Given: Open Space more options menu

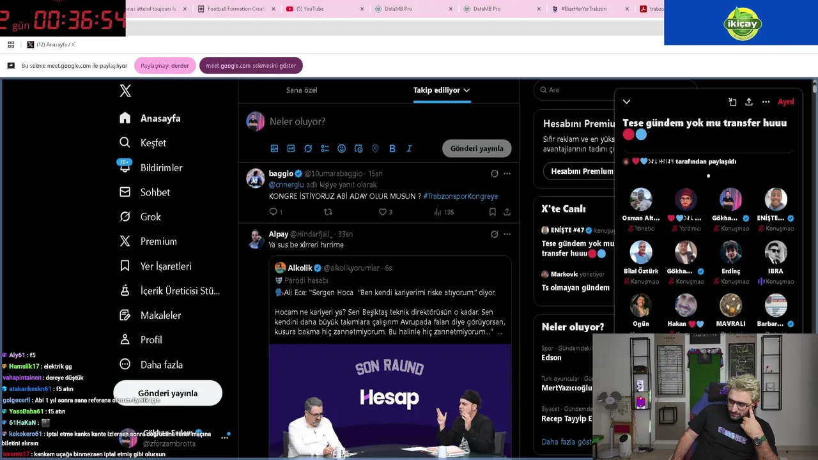Looking at the screenshot, I should pyautogui.click(x=766, y=102).
